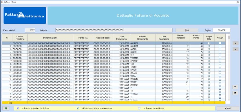
Task: Select document number cell 00001/1
Action: [x=143, y=82]
